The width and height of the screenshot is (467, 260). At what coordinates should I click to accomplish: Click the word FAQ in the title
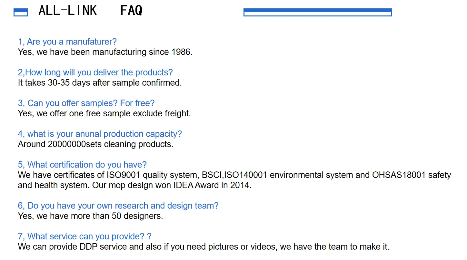point(131,11)
